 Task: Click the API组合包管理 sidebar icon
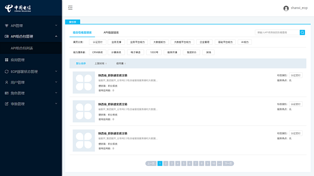click(7, 36)
